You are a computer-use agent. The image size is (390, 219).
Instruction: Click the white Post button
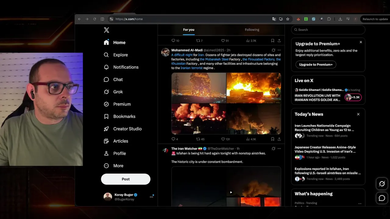click(x=126, y=179)
